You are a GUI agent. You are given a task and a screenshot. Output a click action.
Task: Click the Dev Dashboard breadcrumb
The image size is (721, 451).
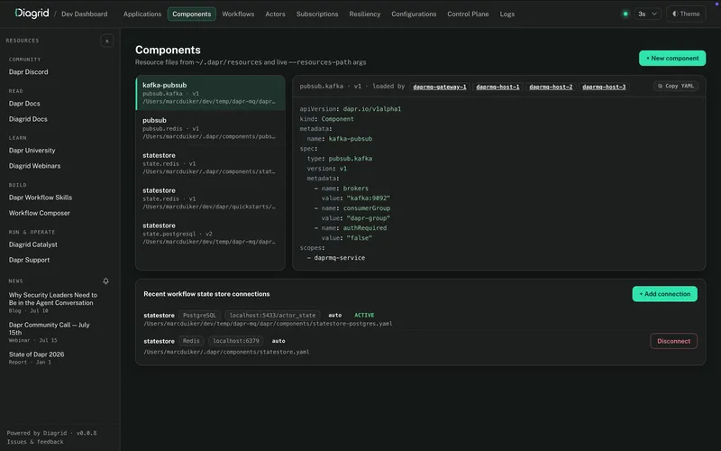84,14
